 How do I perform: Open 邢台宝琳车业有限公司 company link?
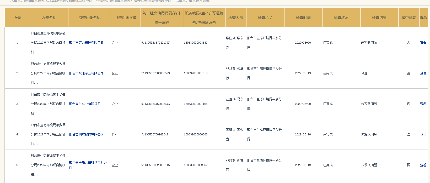pos(85,104)
